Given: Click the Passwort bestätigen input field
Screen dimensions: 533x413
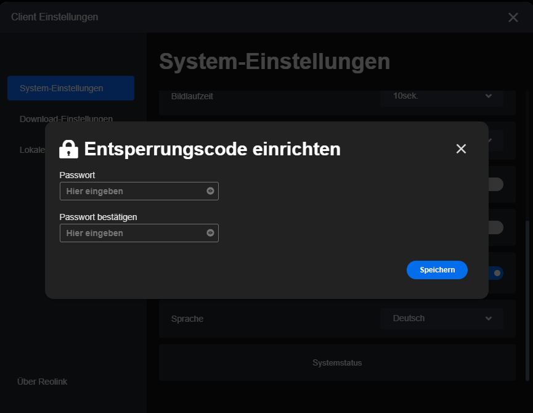Looking at the screenshot, I should [139, 233].
